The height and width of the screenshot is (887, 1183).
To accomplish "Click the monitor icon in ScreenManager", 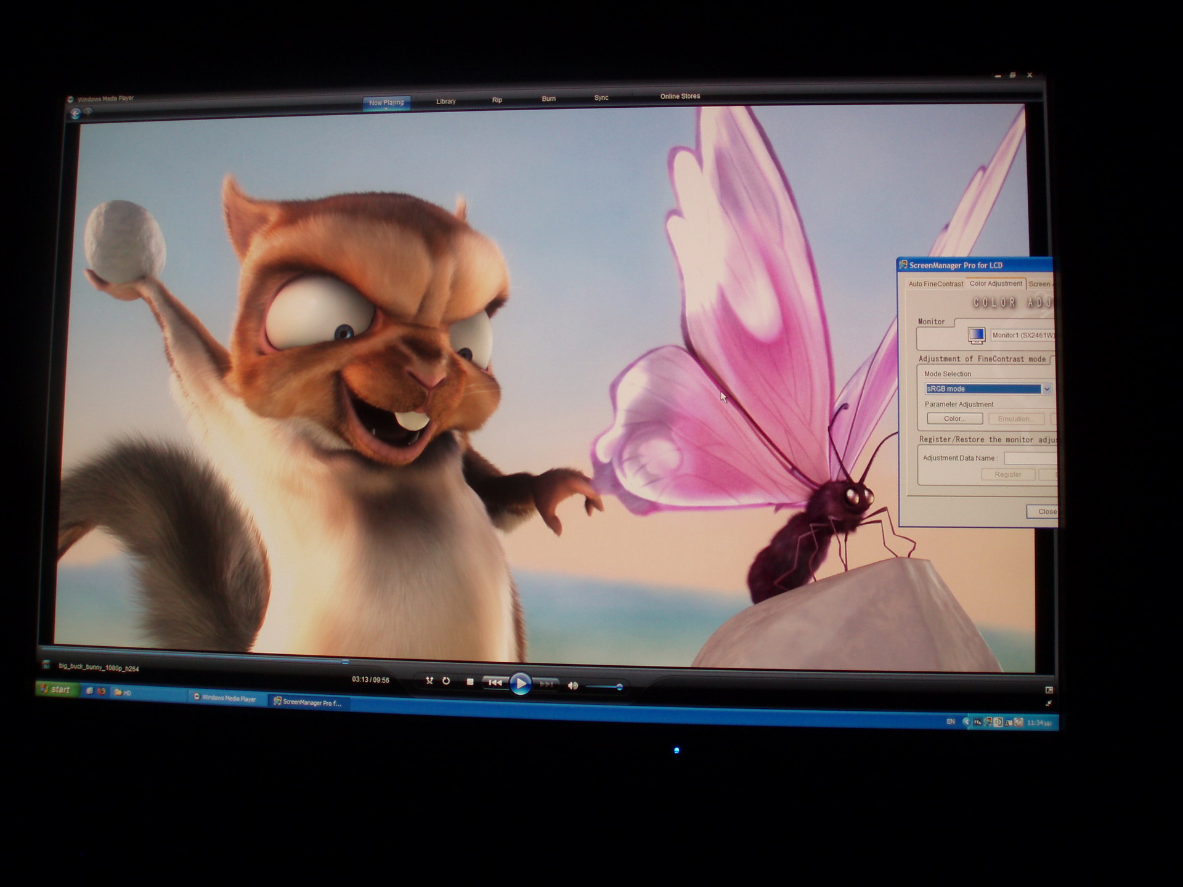I will (976, 335).
